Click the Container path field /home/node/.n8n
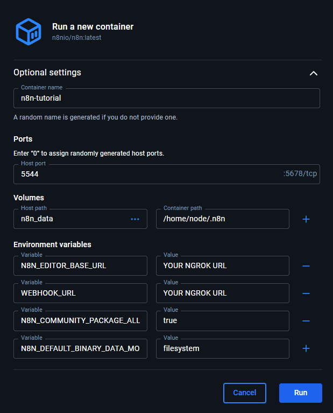The height and width of the screenshot is (413, 333). click(x=222, y=219)
